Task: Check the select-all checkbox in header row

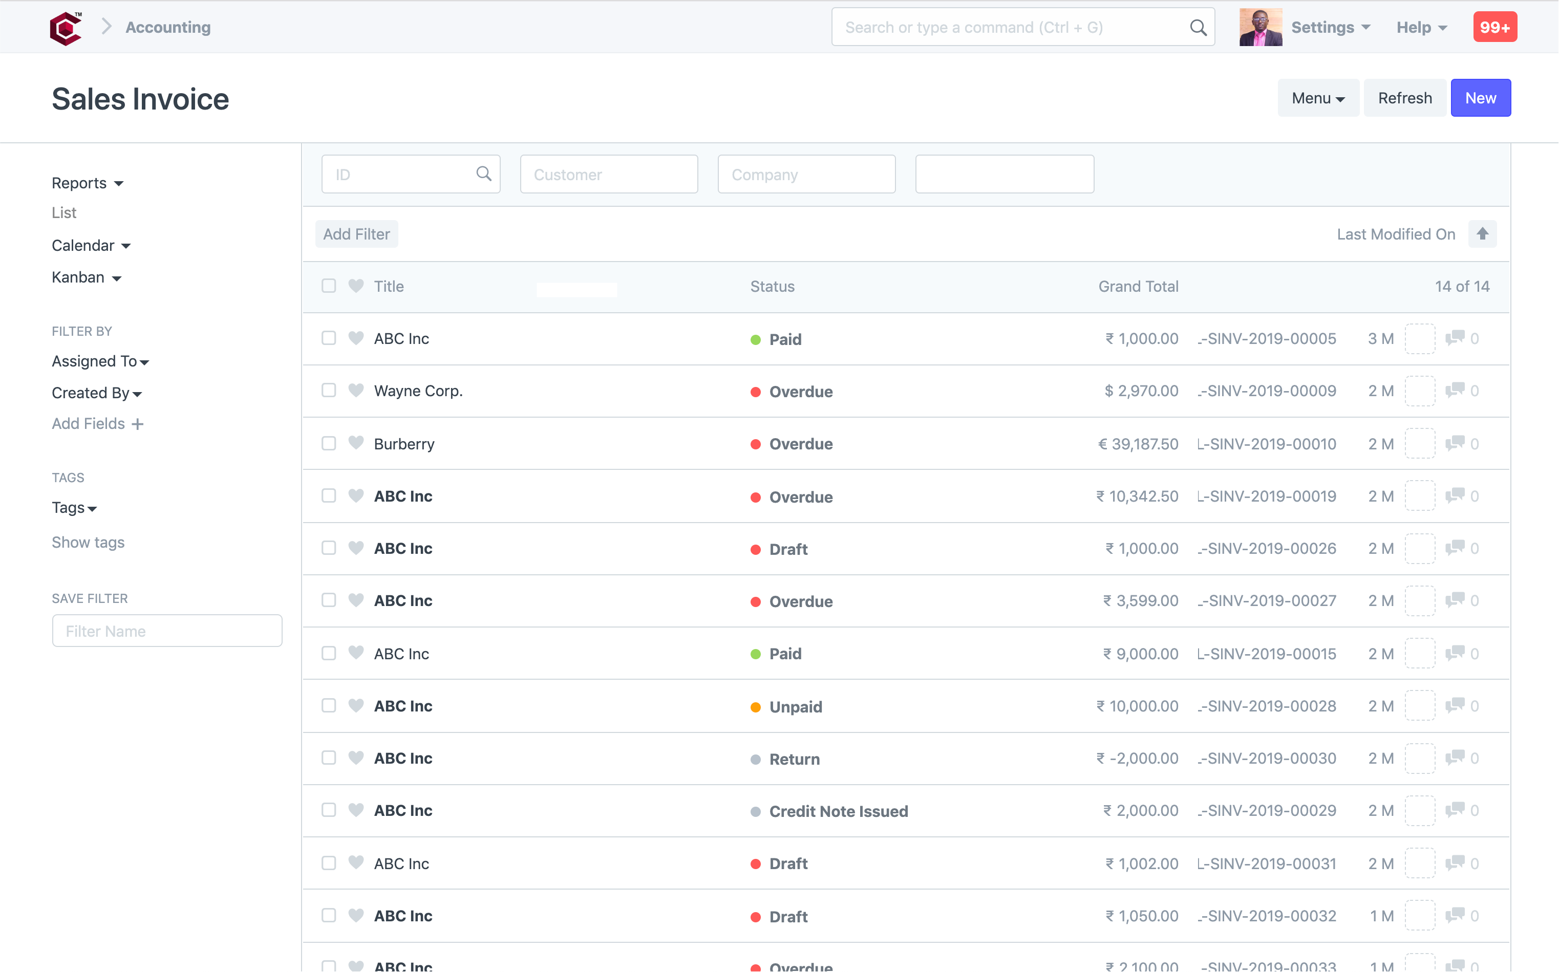Action: tap(329, 286)
